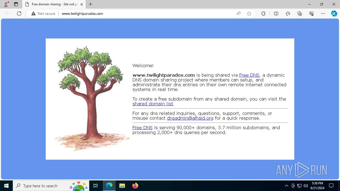Screen dimensions: 340x191
Task: Click the dnsadmin@afraid.org email link
Action: click(190, 118)
